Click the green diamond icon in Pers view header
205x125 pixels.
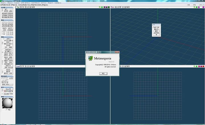pyautogui.click(x=197, y=7)
